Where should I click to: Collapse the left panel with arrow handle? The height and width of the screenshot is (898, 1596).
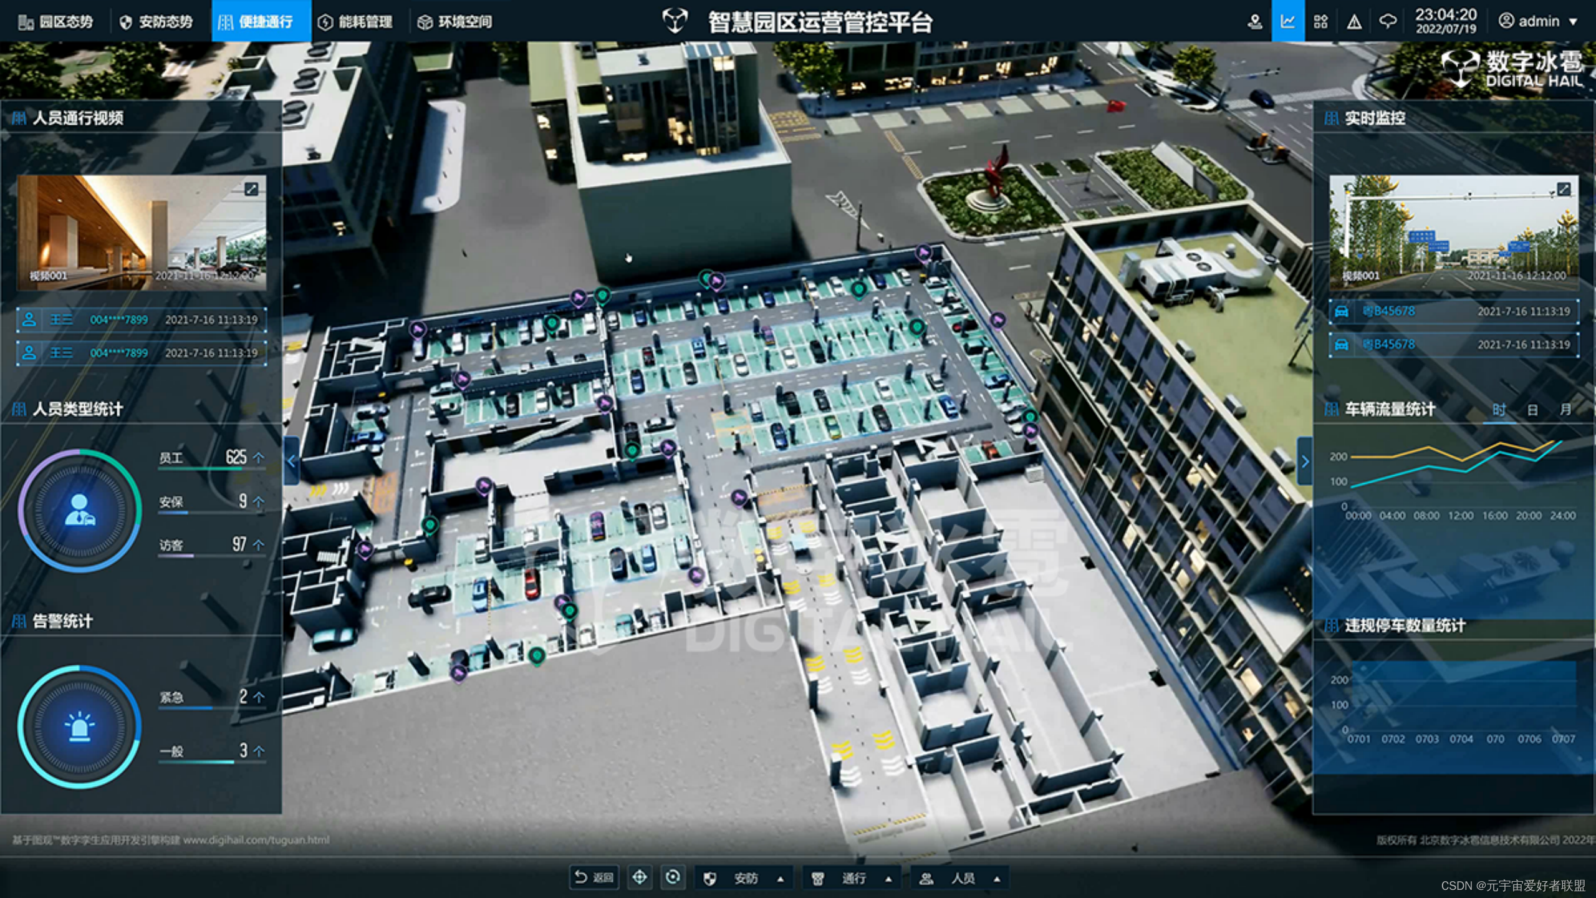pos(291,461)
